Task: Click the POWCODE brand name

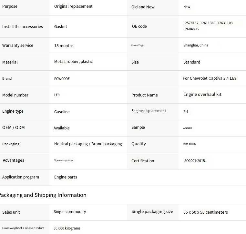Action: (x=62, y=79)
